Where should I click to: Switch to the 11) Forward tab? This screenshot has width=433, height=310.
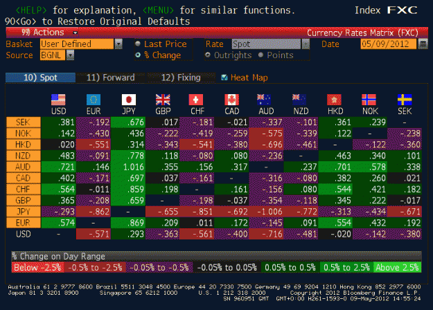(x=110, y=77)
